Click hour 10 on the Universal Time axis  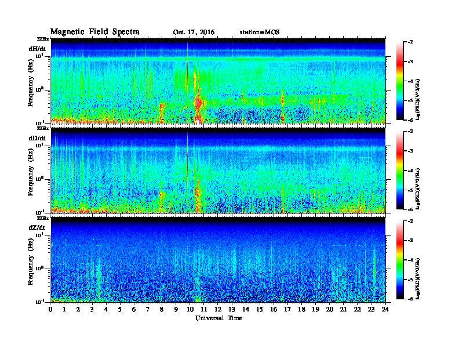point(190,309)
